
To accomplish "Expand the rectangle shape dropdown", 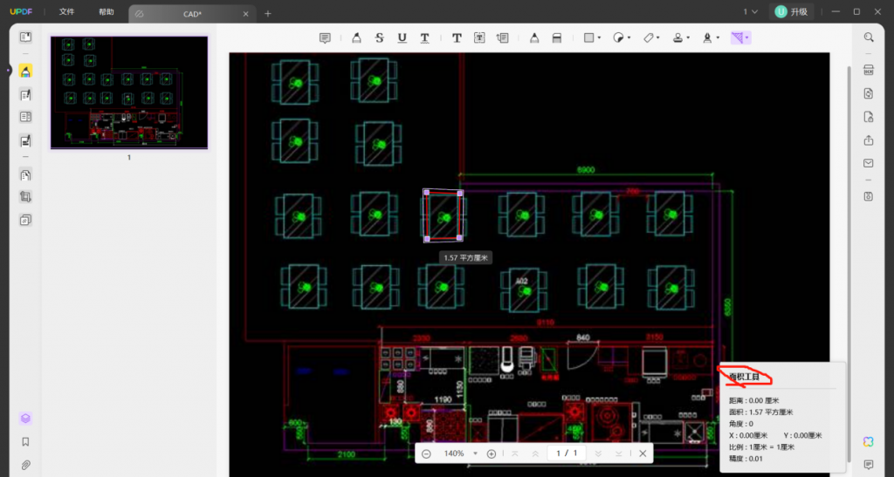I will click(599, 38).
